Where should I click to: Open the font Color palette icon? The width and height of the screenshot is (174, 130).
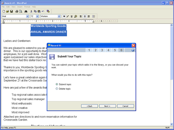point(76,16)
